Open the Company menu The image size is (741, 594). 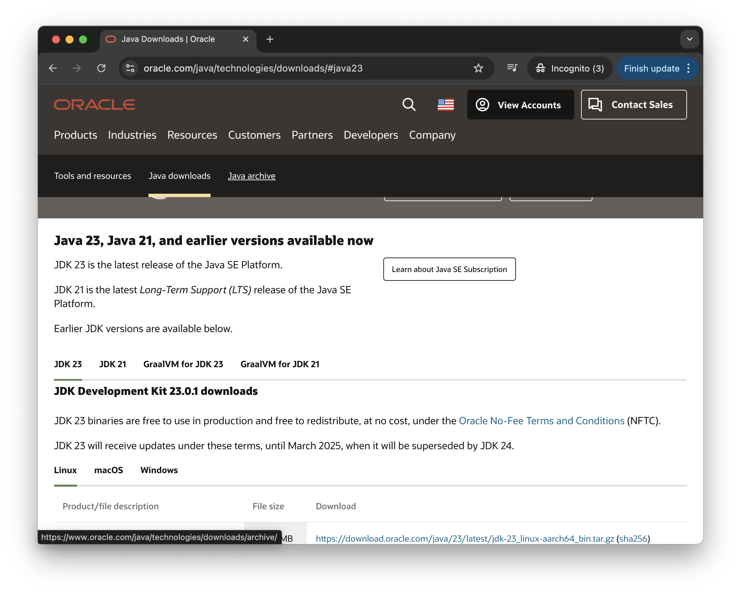click(x=432, y=135)
